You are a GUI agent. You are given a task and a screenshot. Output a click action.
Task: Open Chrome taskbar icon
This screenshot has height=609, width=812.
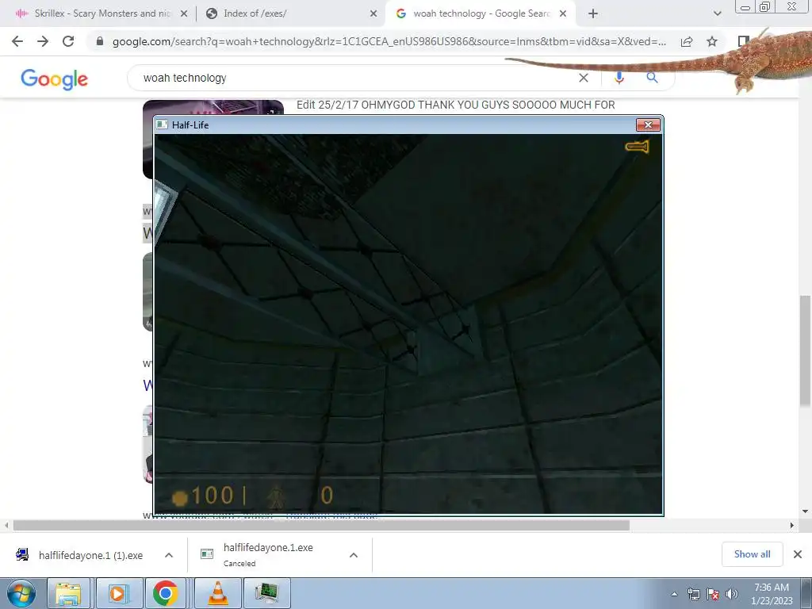point(166,593)
